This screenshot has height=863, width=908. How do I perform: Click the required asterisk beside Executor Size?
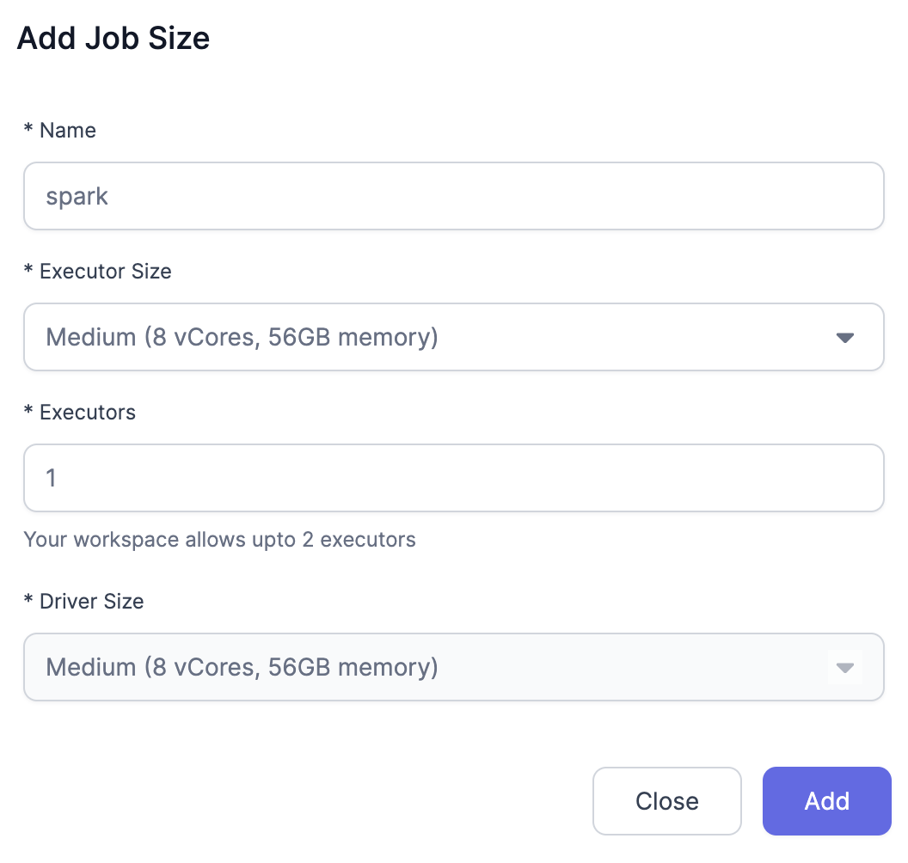pos(28,272)
